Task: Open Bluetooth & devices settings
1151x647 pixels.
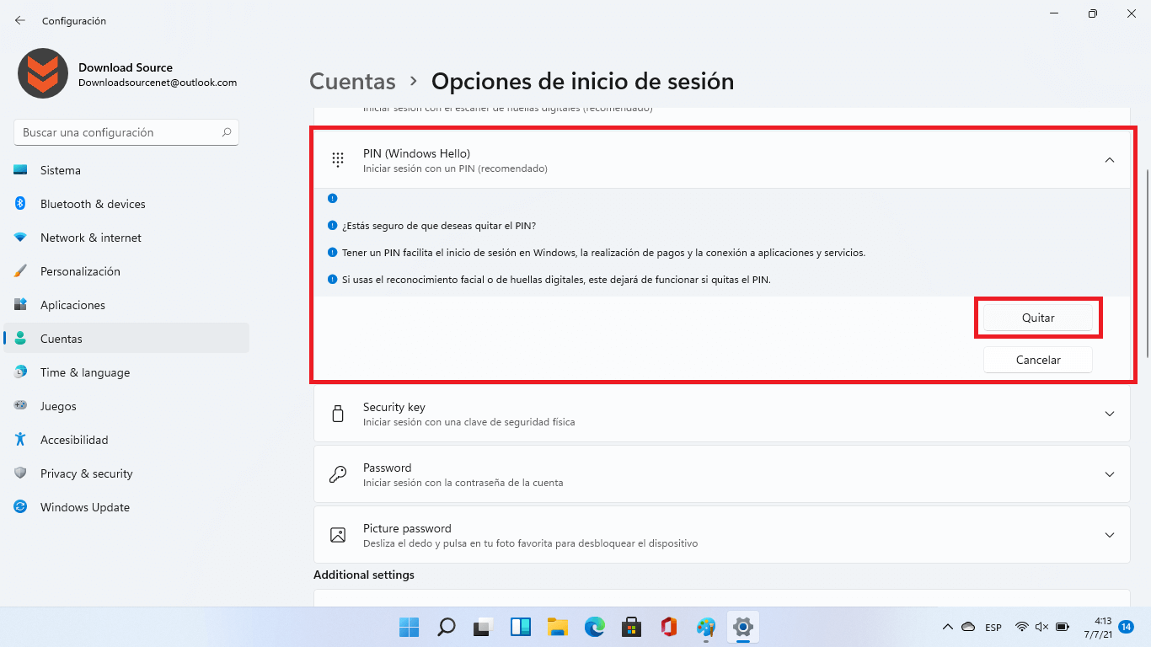Action: [x=126, y=204]
